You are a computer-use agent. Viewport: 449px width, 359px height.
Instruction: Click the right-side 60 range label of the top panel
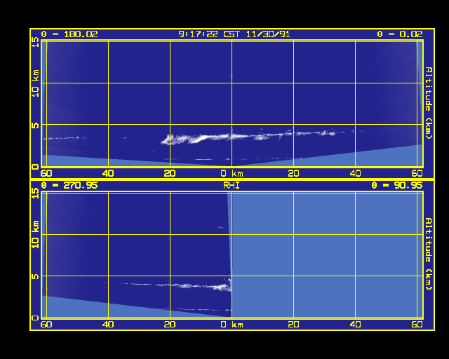(417, 173)
